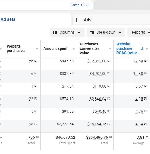
Task: Click ROAS value 12.88
Action: tap(138, 74)
